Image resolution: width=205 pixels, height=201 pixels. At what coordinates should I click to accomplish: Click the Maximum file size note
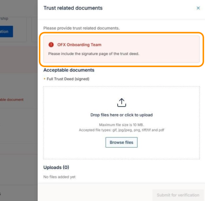tap(122, 125)
